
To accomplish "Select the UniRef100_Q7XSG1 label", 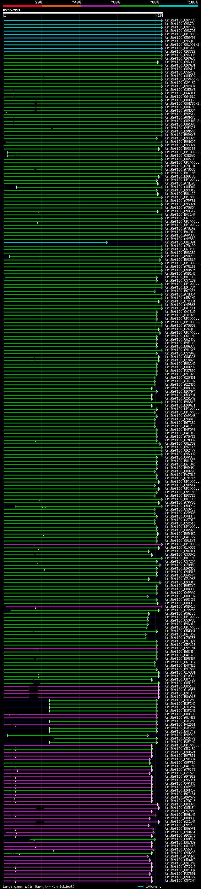I will (x=180, y=301).
